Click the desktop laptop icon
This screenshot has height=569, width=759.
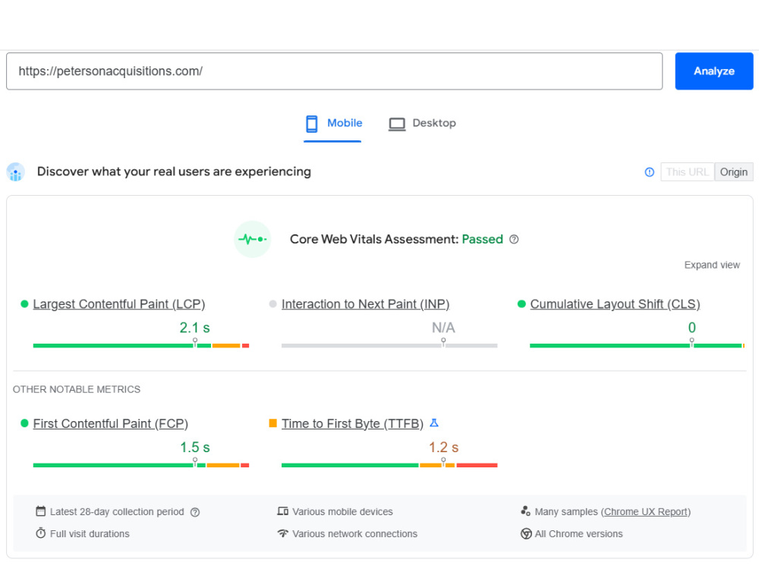tap(397, 124)
